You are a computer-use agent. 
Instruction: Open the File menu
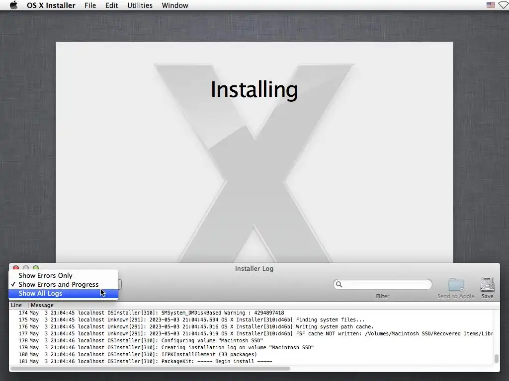tap(90, 5)
